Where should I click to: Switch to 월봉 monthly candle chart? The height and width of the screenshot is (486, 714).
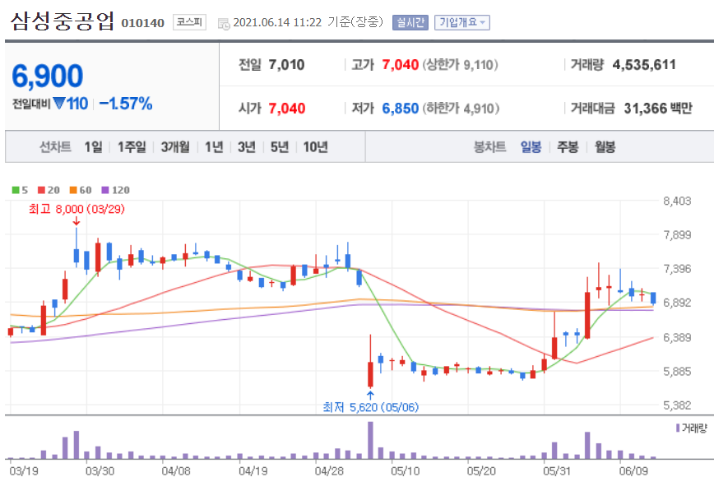tap(605, 147)
